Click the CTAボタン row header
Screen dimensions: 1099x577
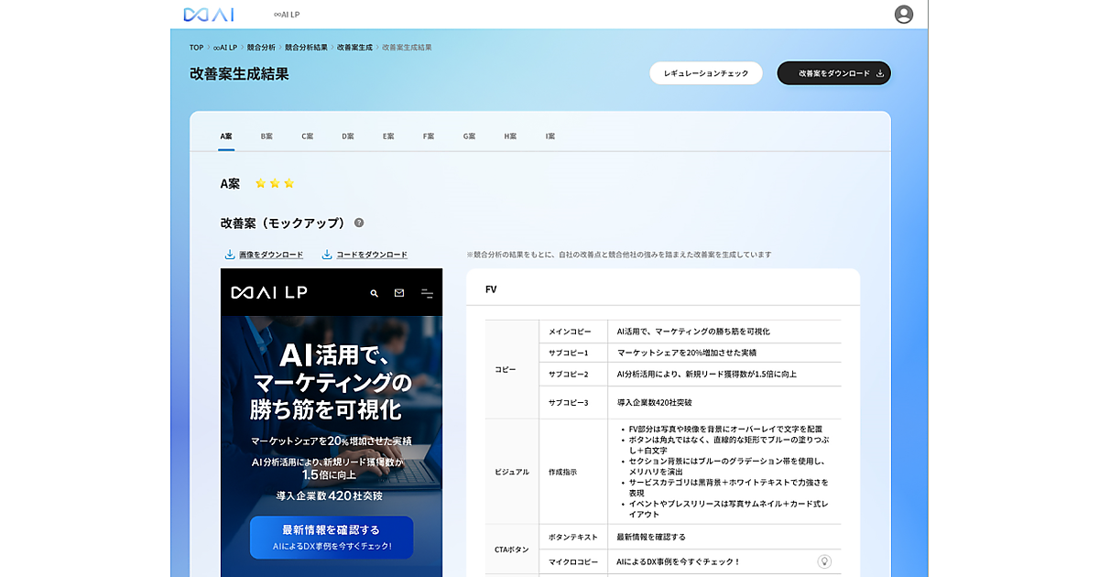pos(512,550)
